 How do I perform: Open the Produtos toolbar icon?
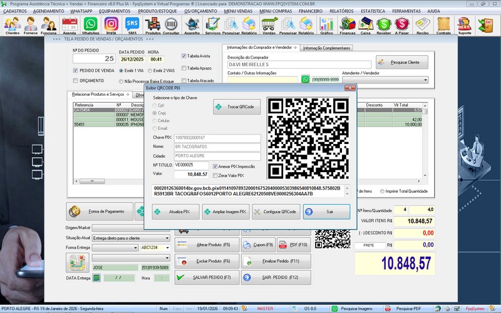[x=153, y=25]
